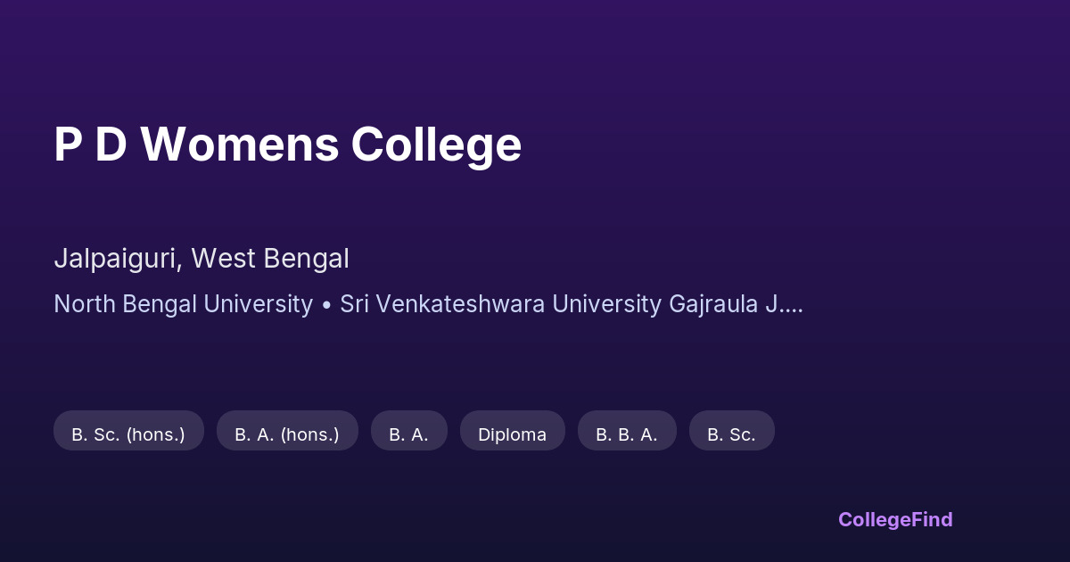The height and width of the screenshot is (562, 1070).
Task: Open the North Bengal University affiliation
Action: click(183, 304)
